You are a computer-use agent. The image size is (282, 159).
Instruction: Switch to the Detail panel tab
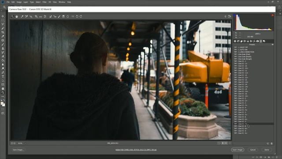(x=241, y=41)
